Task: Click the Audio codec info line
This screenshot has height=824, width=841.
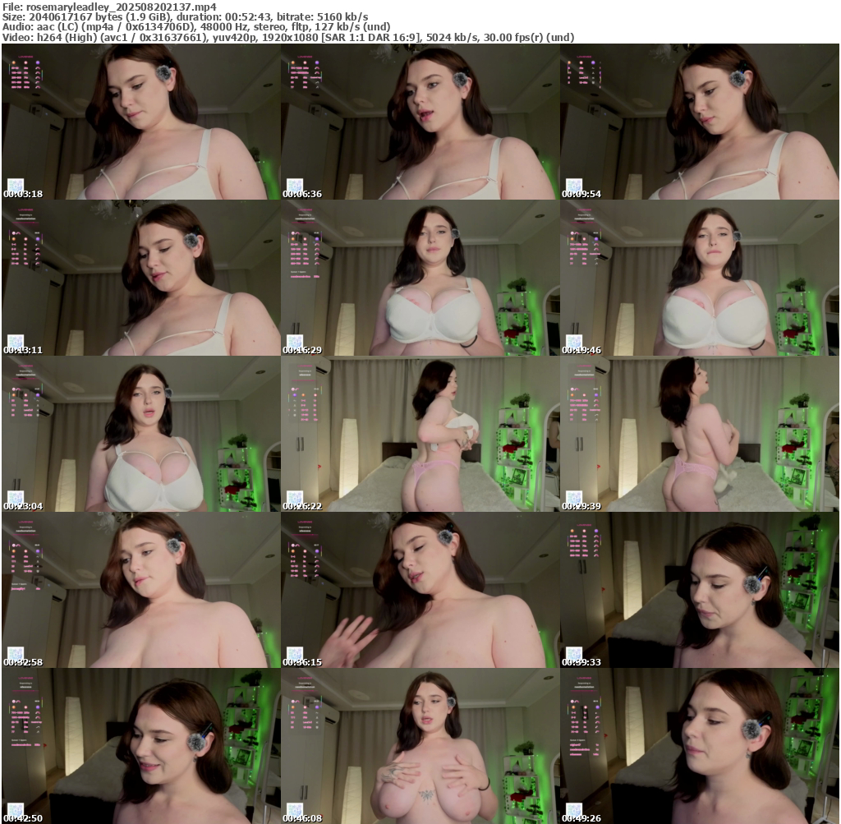Action: (x=196, y=26)
